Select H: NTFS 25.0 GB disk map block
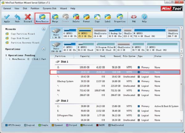Image resolution: width=185 pixels, height=133 pixels. point(85,33)
